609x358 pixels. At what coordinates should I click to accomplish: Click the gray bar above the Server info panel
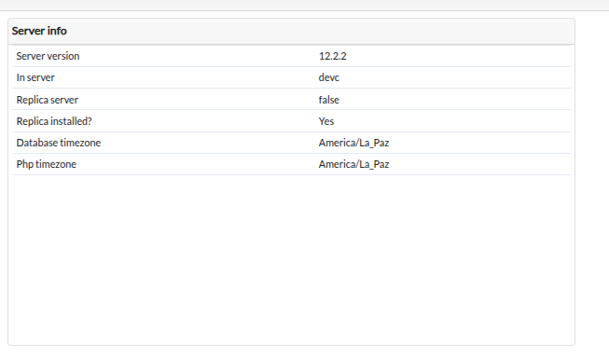(x=304, y=5)
